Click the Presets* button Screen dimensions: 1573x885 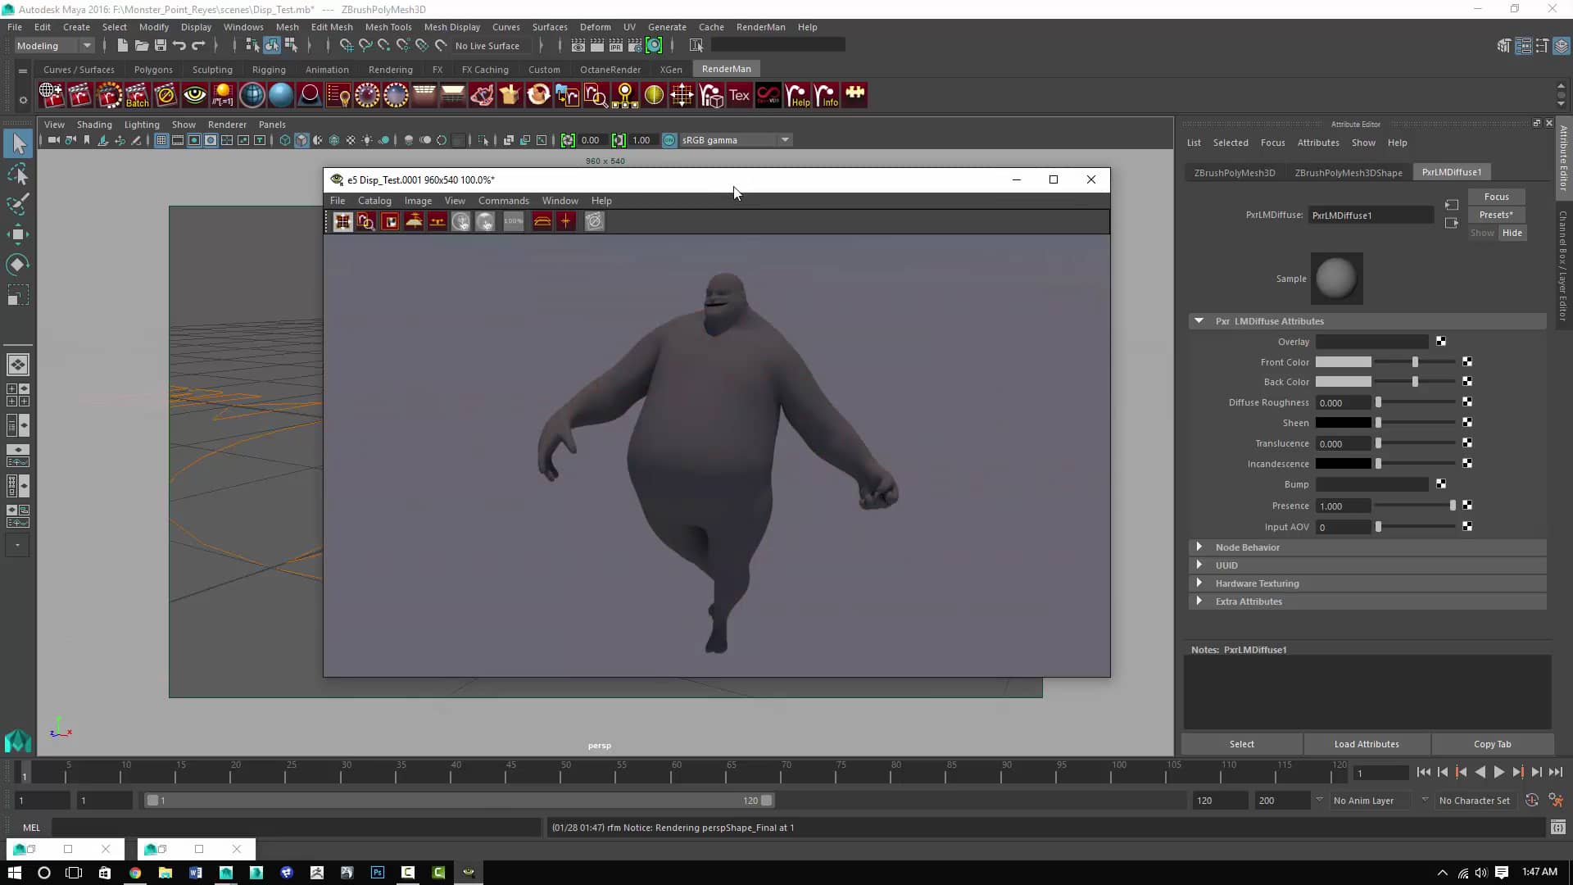1496,215
